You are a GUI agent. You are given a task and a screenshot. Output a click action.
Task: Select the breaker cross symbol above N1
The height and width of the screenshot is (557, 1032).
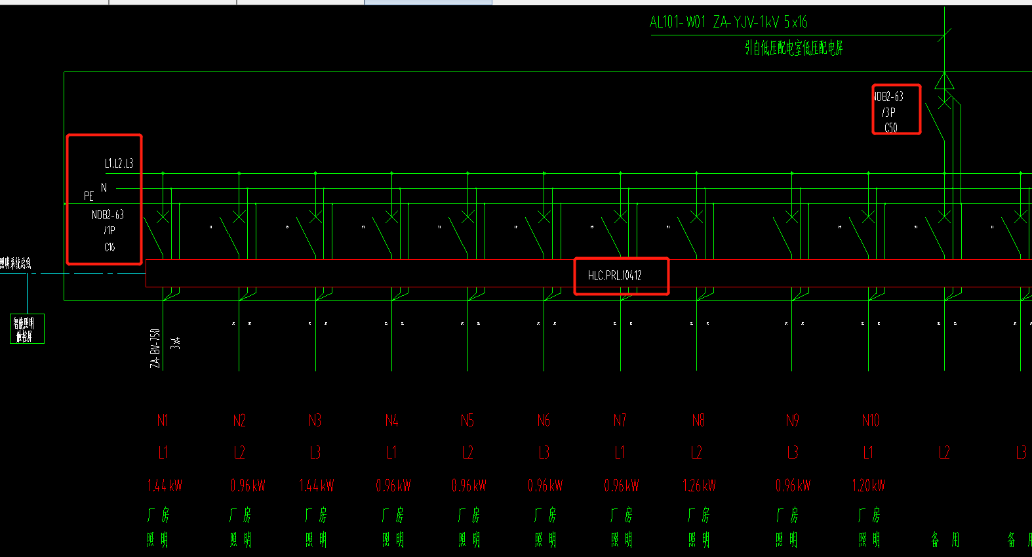(x=163, y=217)
